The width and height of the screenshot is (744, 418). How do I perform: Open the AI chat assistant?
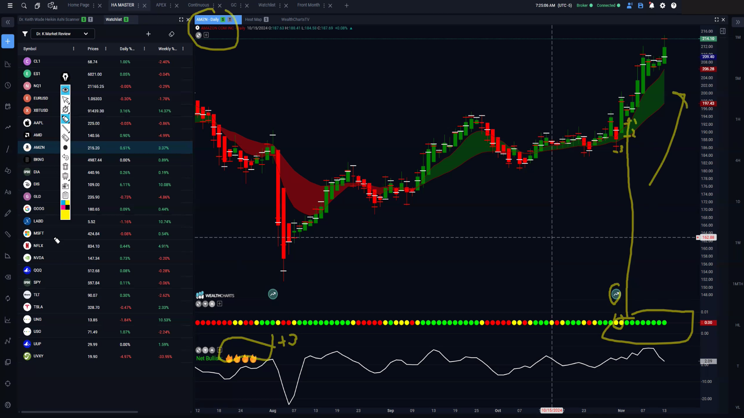[x=52, y=5]
